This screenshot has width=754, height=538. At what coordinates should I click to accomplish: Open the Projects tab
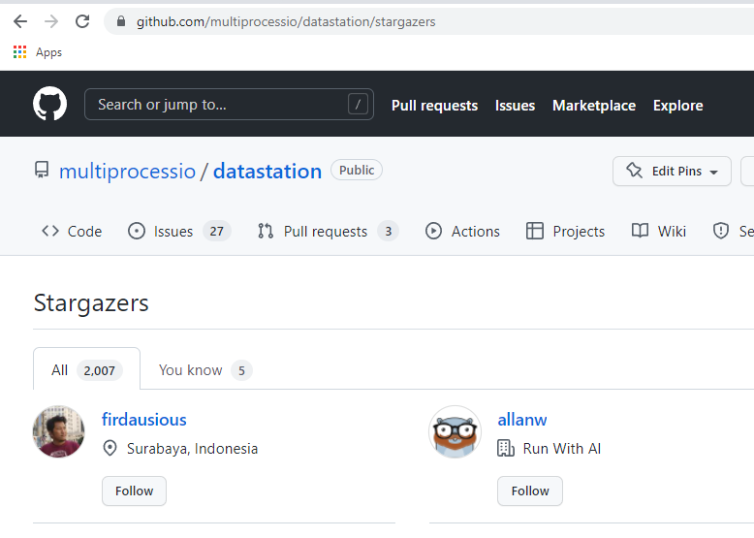(566, 232)
